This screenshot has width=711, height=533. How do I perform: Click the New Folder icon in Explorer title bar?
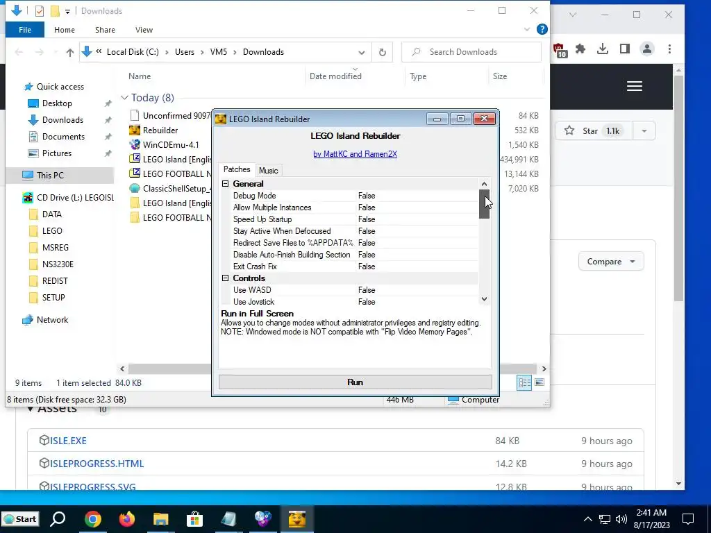(55, 11)
